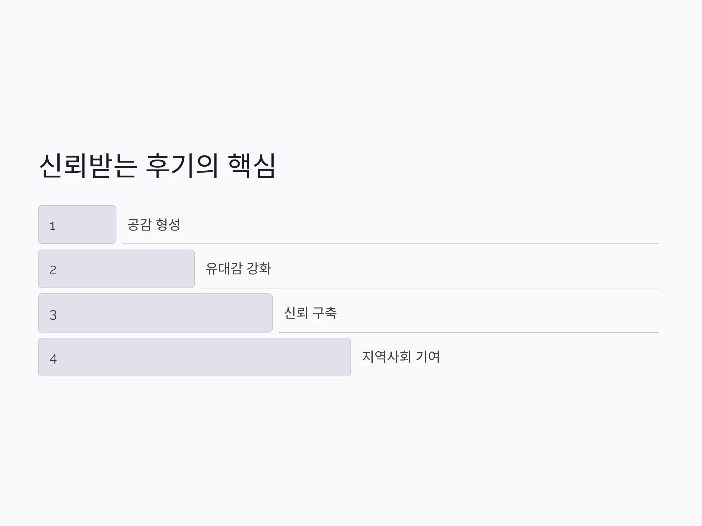Viewport: 702px width, 526px height.
Task: Select the 공감 형성 label
Action: coord(154,224)
